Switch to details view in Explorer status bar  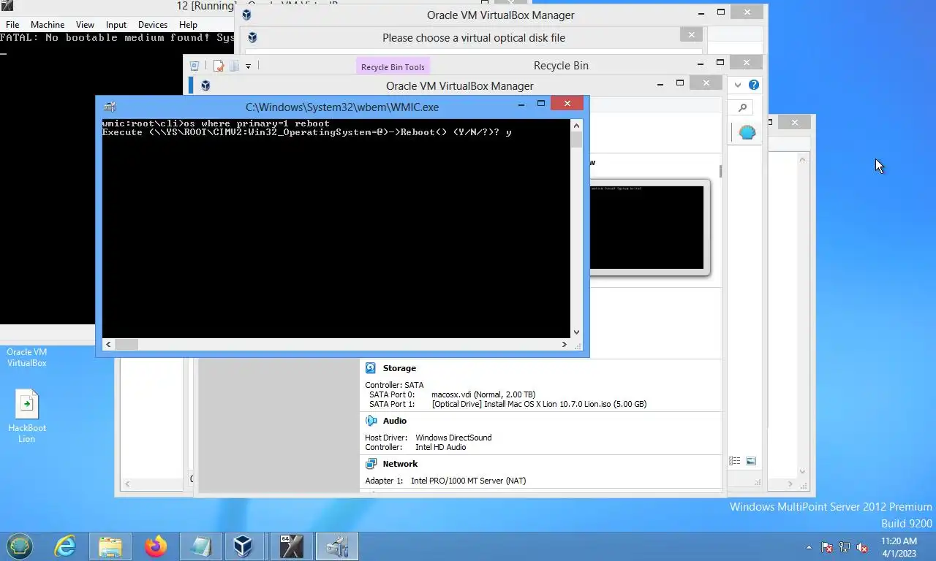pos(735,461)
